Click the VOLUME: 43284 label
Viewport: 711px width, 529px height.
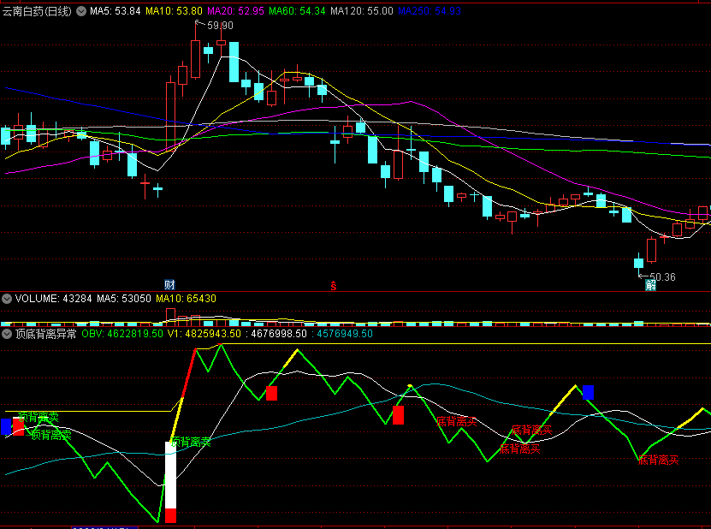click(x=54, y=299)
